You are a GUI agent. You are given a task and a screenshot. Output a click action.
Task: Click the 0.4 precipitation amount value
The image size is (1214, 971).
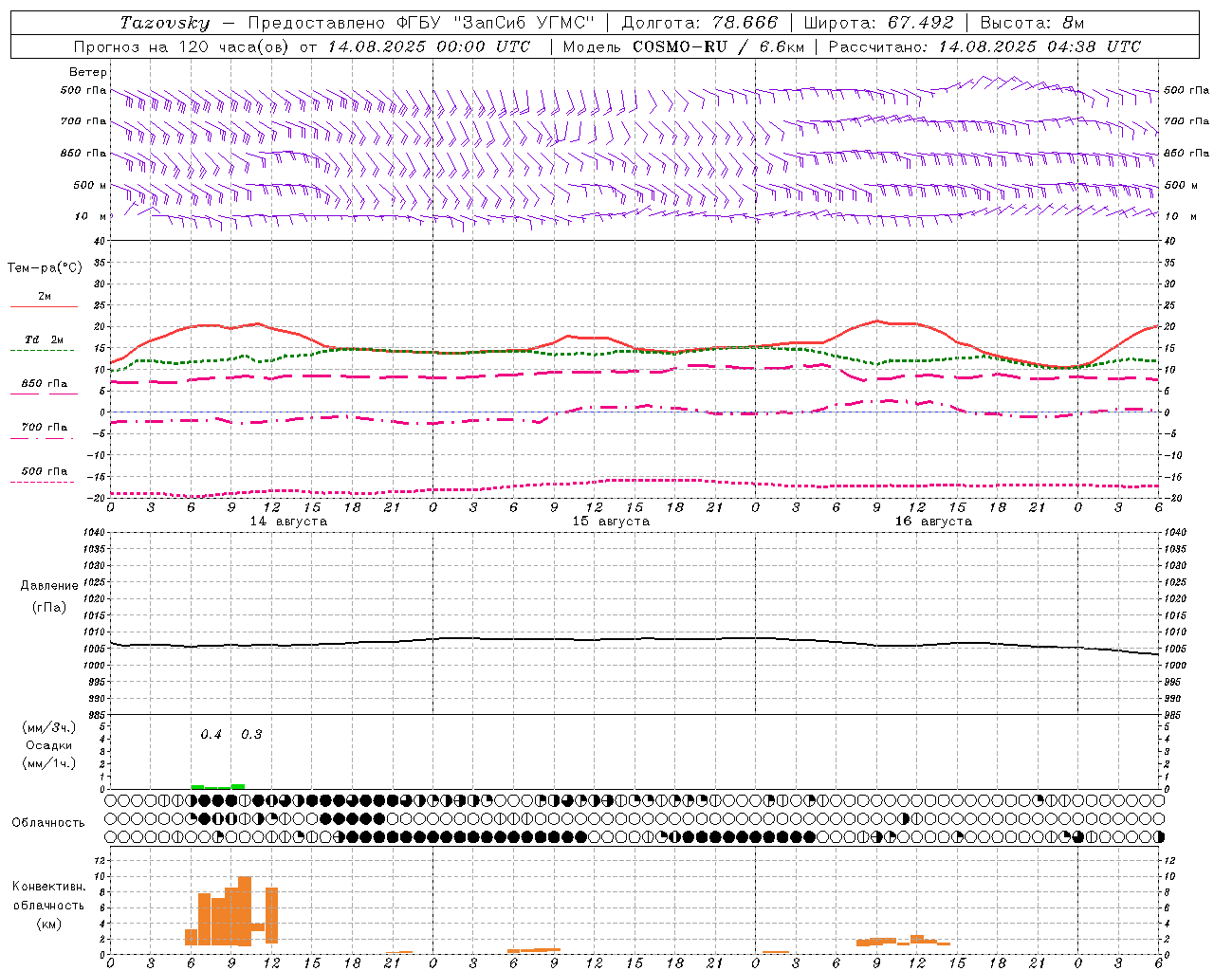click(x=211, y=735)
